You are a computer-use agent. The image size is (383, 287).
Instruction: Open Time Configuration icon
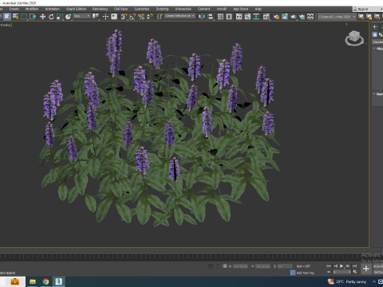[x=355, y=272]
